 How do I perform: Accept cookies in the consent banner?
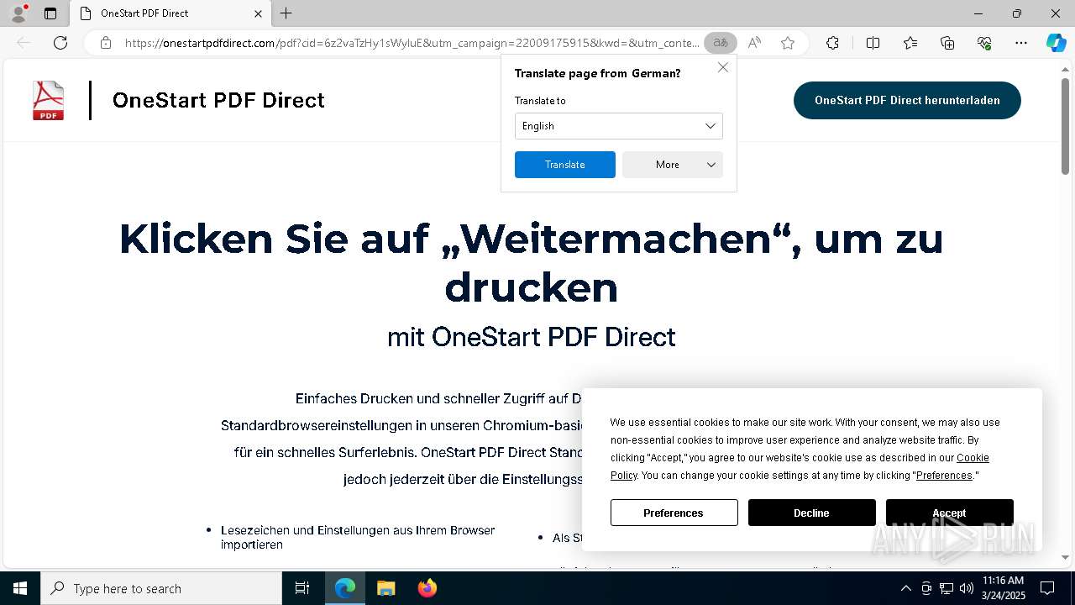949,513
